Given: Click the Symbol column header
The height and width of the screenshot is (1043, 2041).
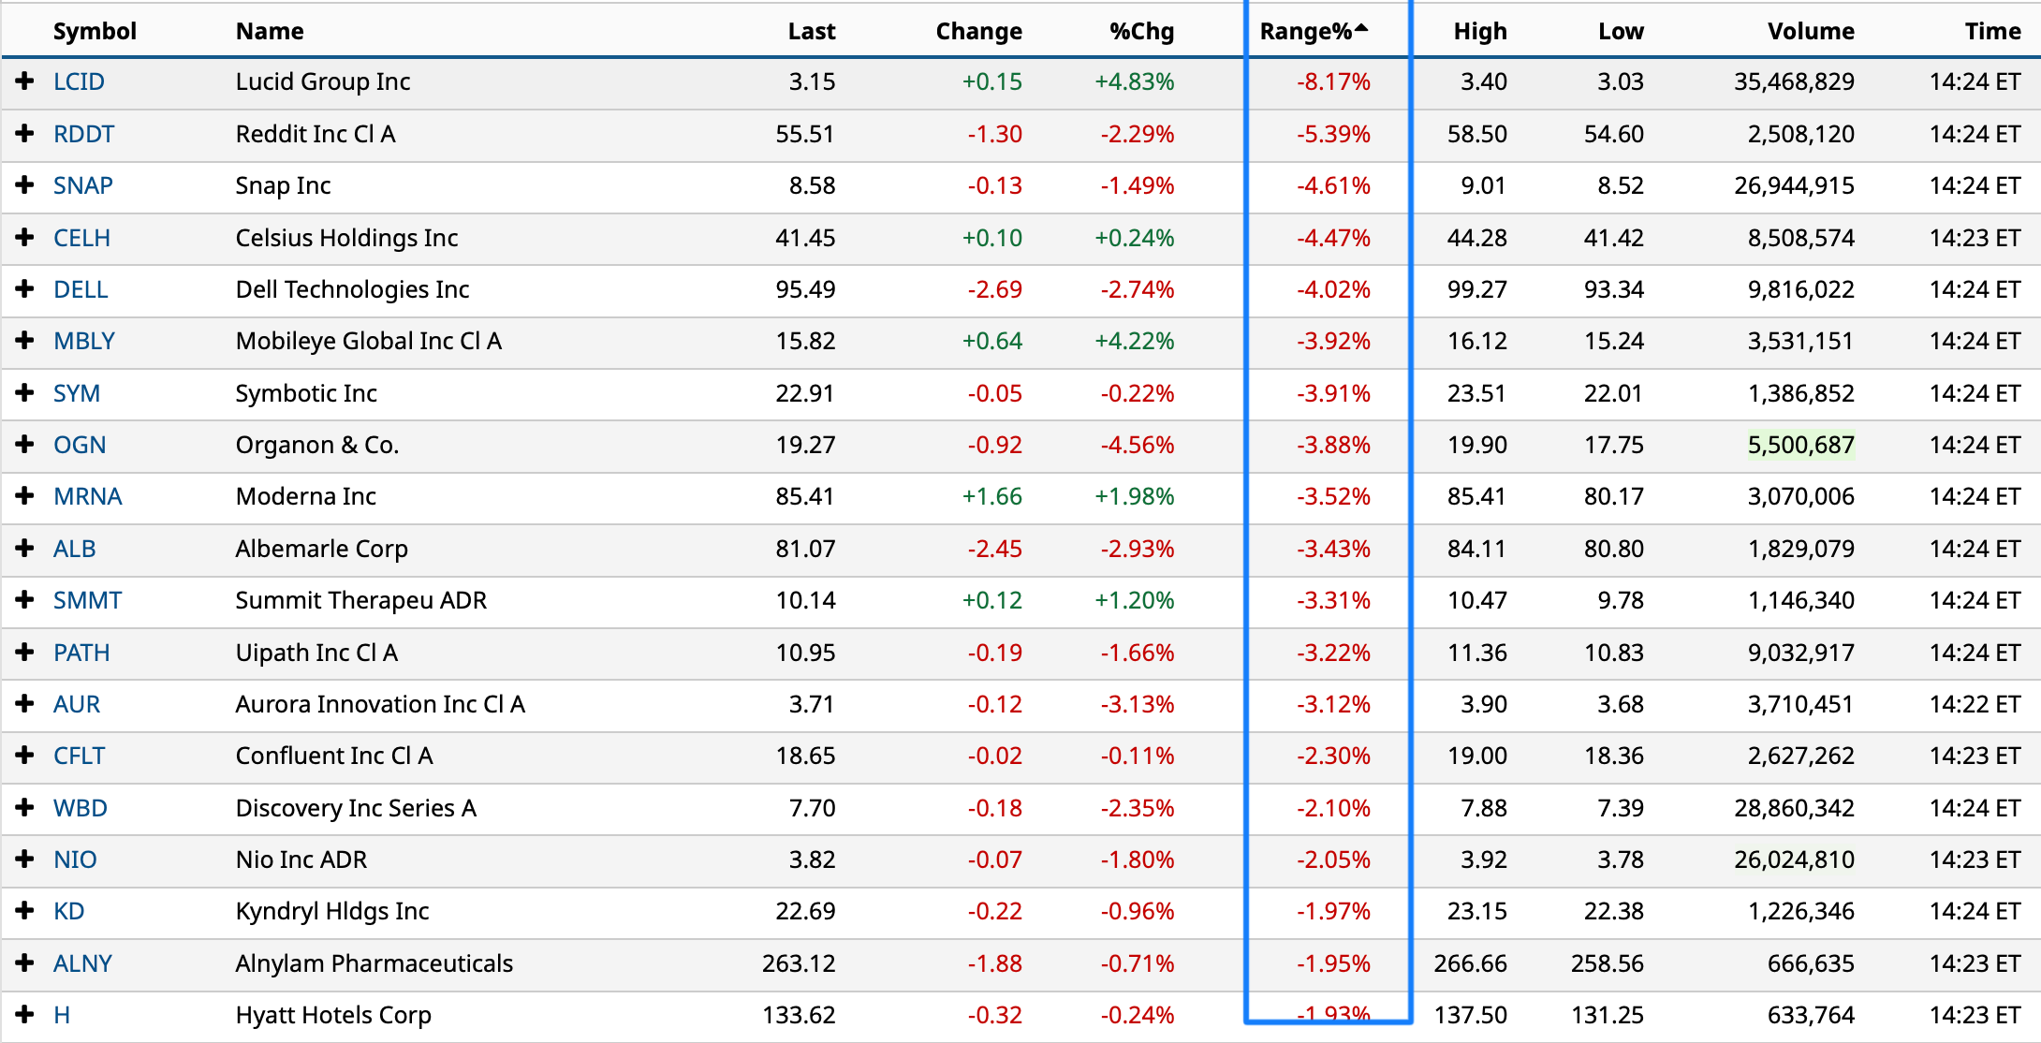Looking at the screenshot, I should [95, 32].
